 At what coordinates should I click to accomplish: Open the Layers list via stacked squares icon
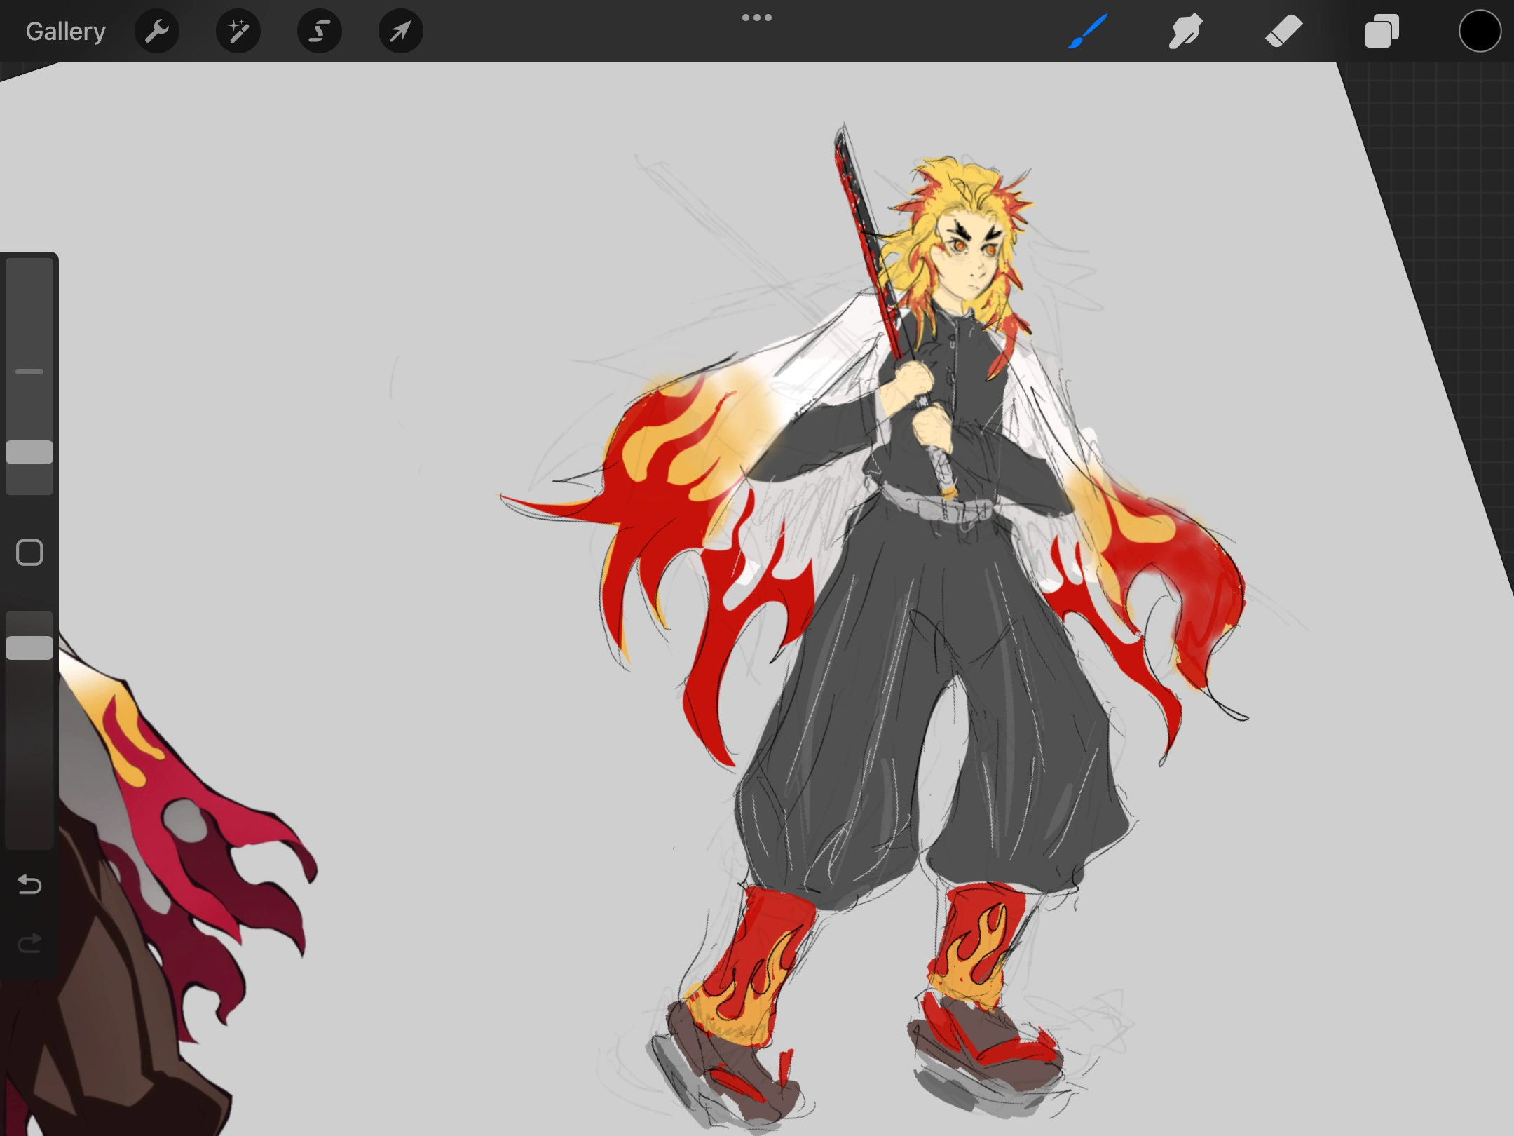1382,31
